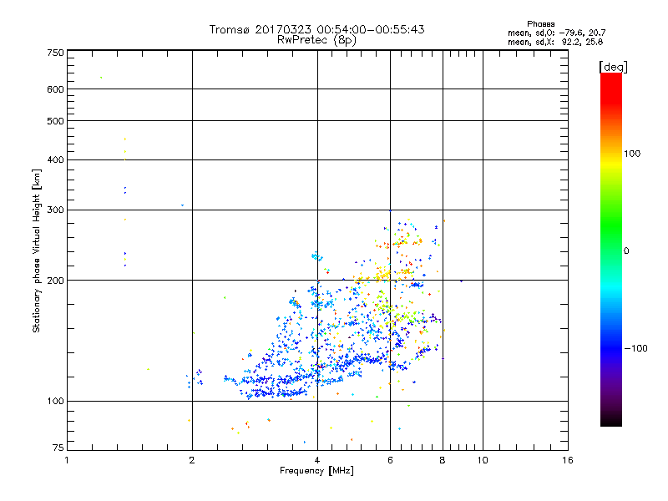
Task: Click the 'Frequency [MHz]' x-axis label
Action: click(x=316, y=471)
